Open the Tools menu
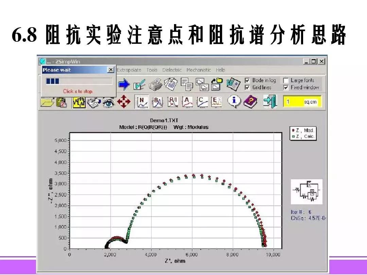 pyautogui.click(x=152, y=70)
